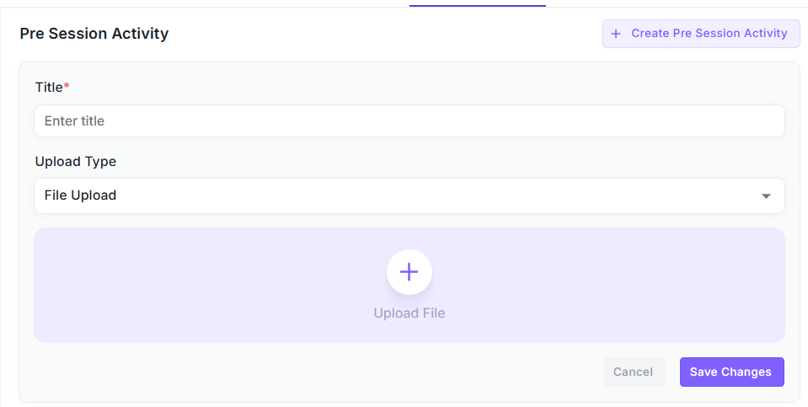The image size is (808, 407).
Task: Click the Save Changes button
Action: [x=731, y=372]
